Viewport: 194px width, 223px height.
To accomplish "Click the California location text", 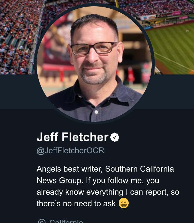I will (66, 221).
